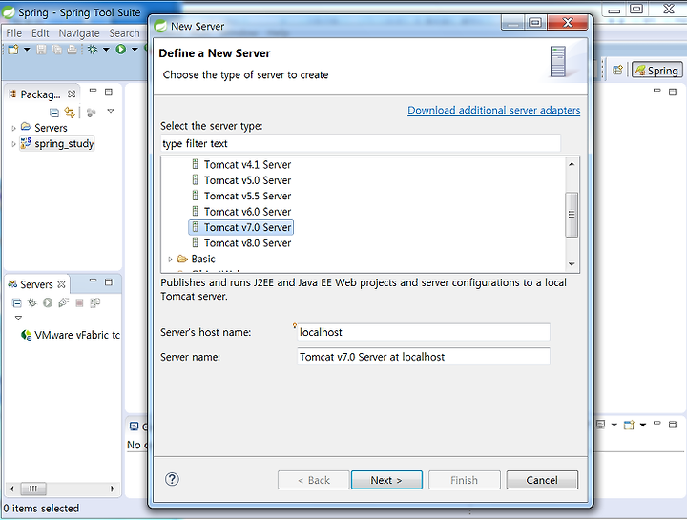687x520 pixels.
Task: Open the dropdown arrow beside the New icon
Action: 27,50
